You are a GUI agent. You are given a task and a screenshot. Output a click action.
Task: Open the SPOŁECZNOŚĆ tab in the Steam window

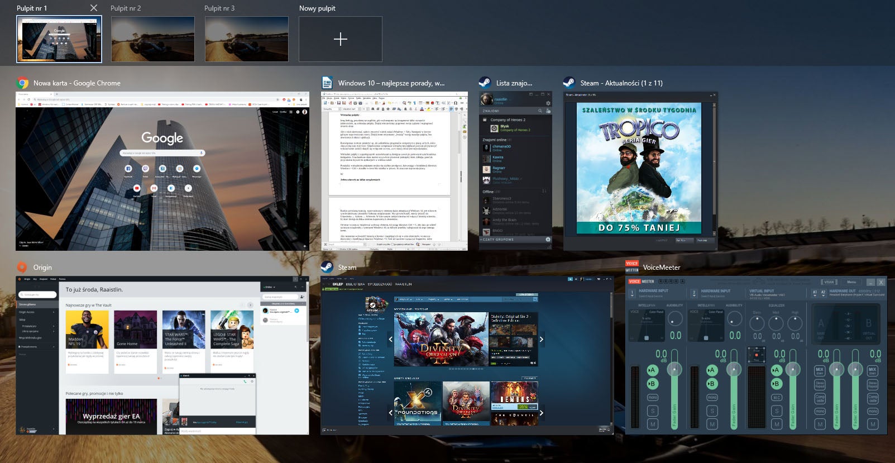380,284
